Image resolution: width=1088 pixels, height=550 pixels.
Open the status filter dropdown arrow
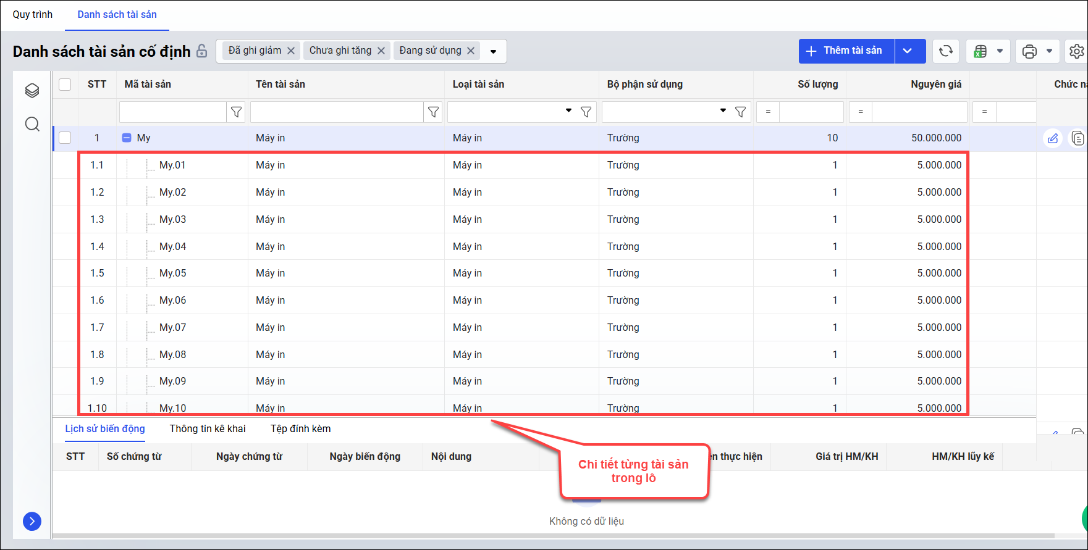click(493, 51)
